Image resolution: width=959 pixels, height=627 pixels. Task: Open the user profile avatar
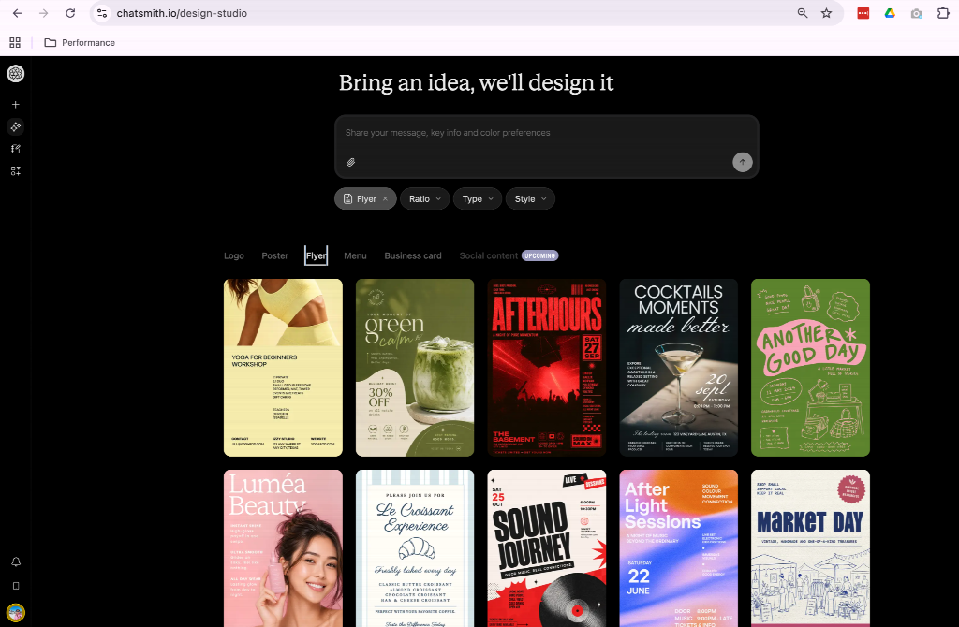click(16, 612)
